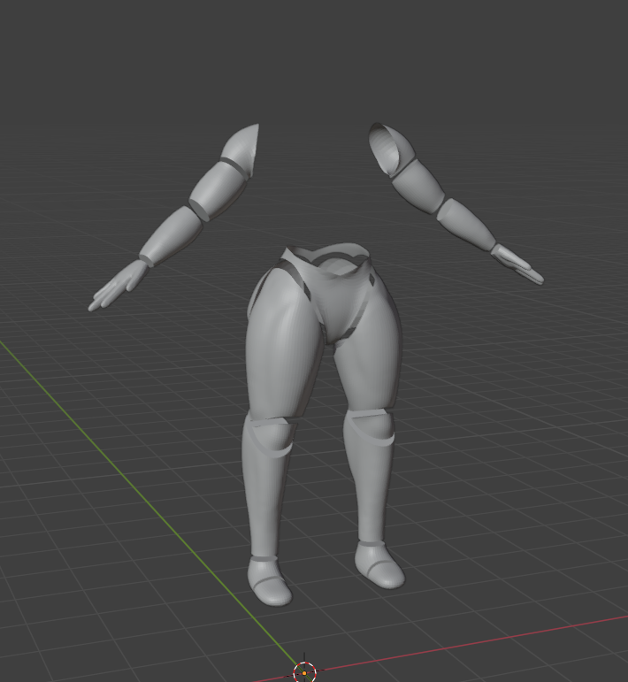
Task: Select the hand with fingers pointing down-left
Action: coord(118,286)
